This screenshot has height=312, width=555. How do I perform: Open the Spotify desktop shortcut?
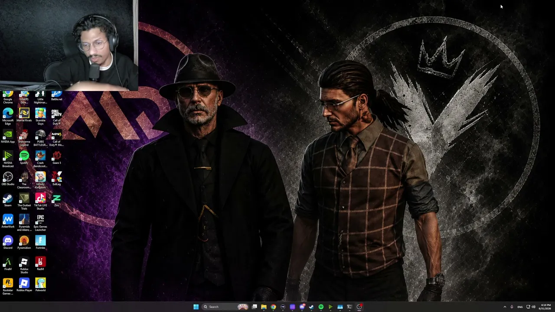(24, 157)
